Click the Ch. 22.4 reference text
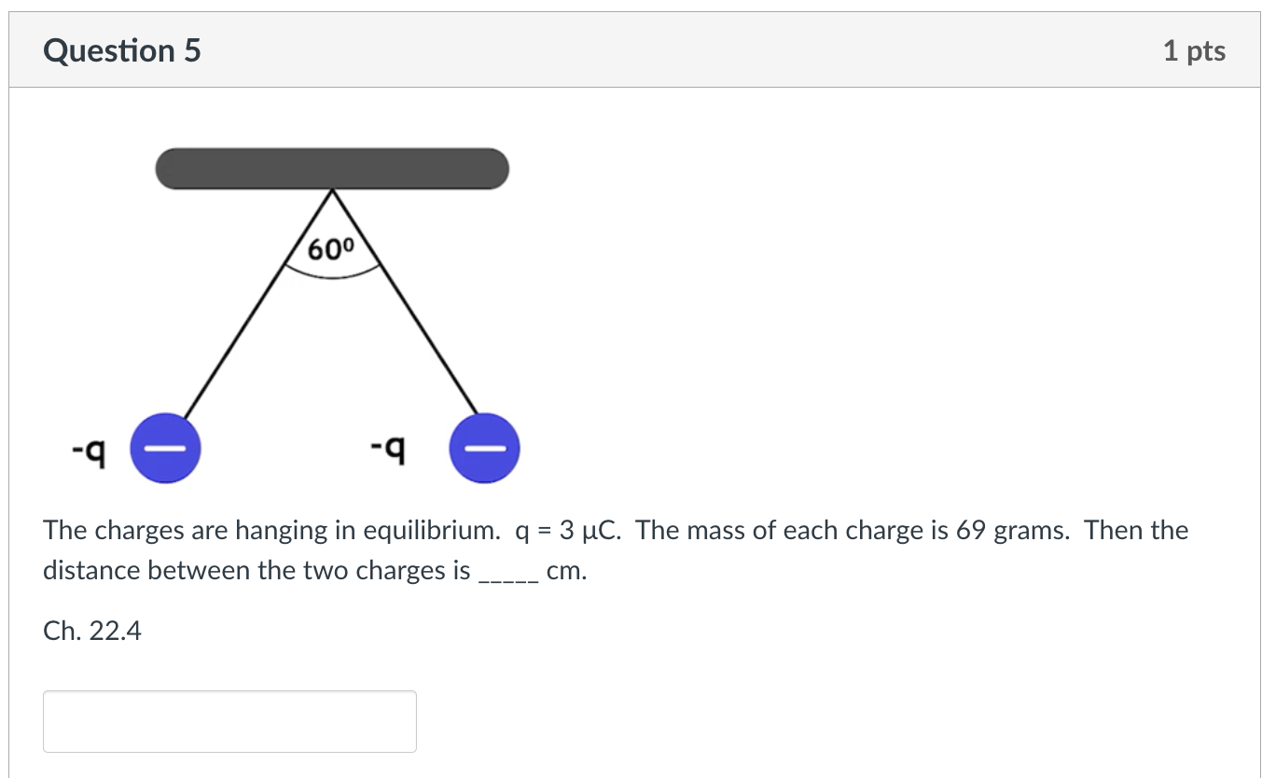Screen dimensions: 1276x778 (92, 631)
